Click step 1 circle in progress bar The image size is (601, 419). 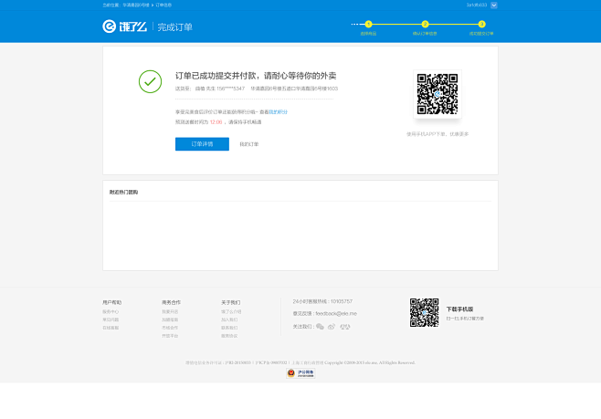point(368,24)
